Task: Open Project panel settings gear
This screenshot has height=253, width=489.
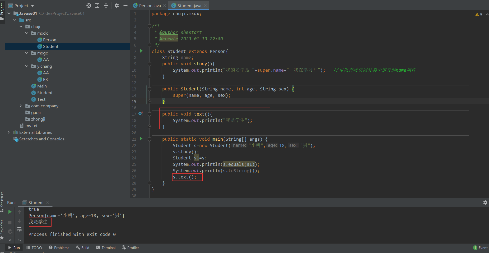Action: 117,6
